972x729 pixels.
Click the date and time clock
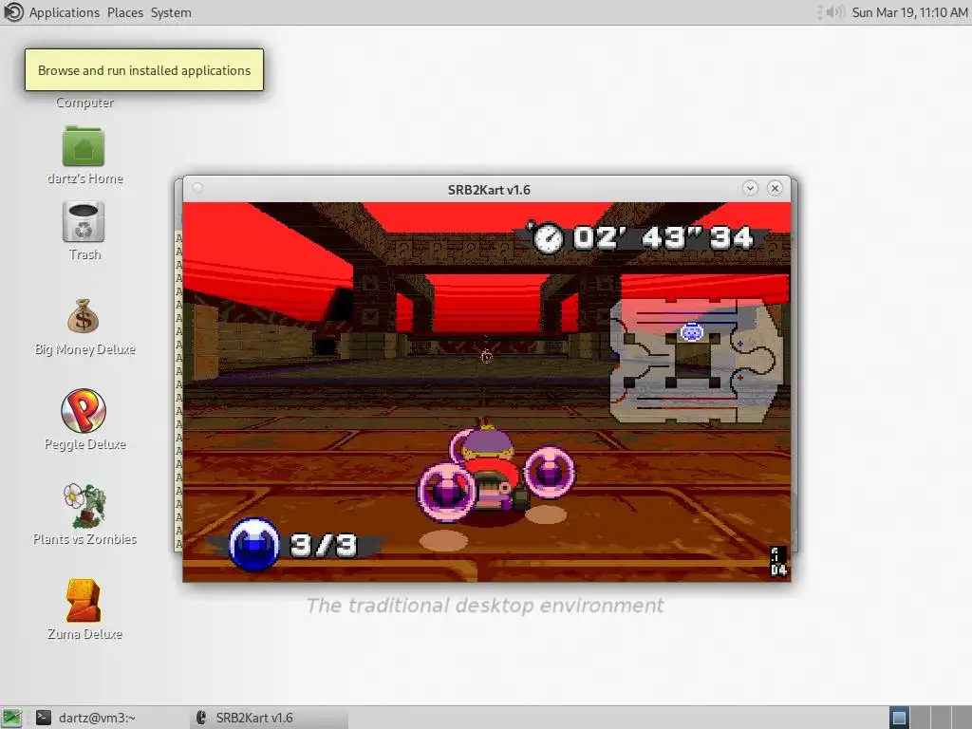[909, 12]
